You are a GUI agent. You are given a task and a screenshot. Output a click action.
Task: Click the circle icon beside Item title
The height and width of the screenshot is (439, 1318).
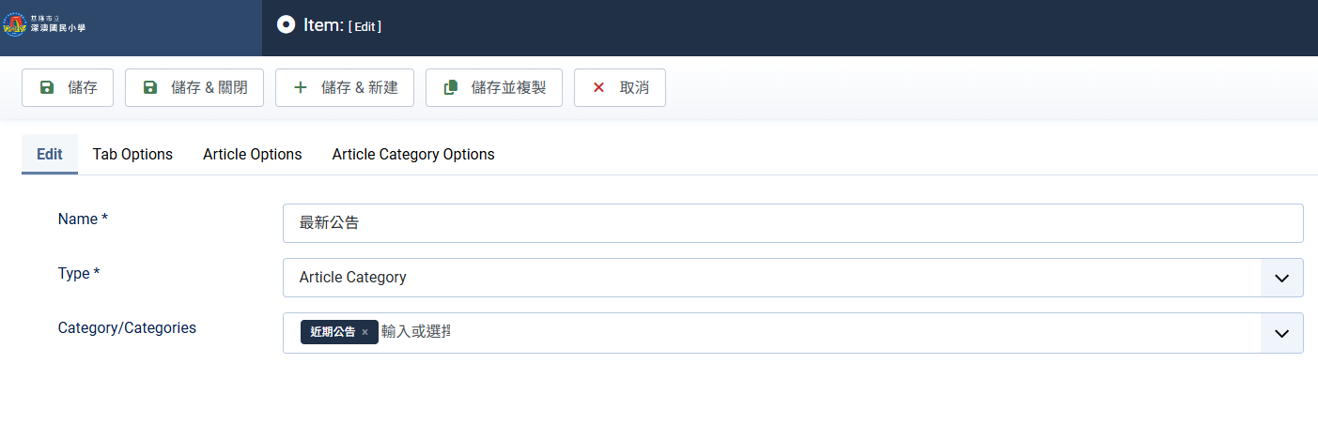(287, 25)
